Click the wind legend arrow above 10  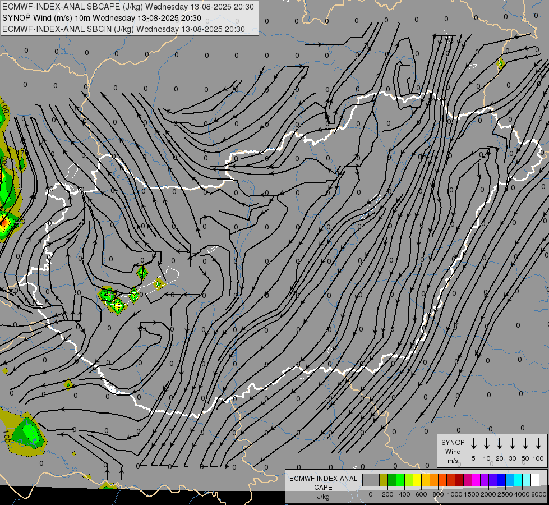pos(486,444)
